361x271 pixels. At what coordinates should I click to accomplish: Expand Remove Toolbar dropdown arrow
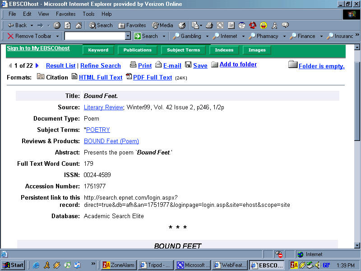click(57, 36)
